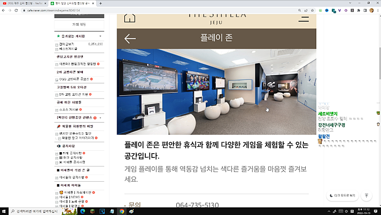Viewport: 381px width, 215px height.
Task: Select the Naver cafe tab
Action: (x=72, y=3)
